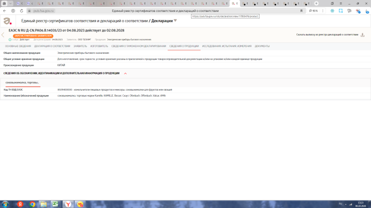The width and height of the screenshot is (371, 208).
Task: Bookmark this page with the bookmark icon
Action: (x=301, y=11)
